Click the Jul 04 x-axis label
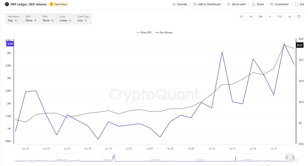This screenshot has height=166, width=308. 150,149
